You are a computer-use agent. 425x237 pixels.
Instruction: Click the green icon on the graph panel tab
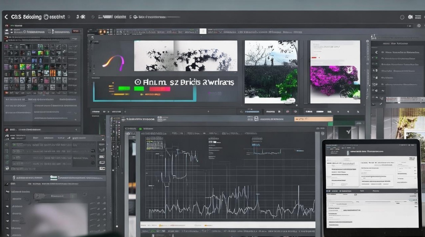point(140,129)
